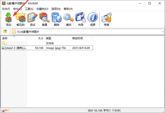Minimize the WinRAR window

[x=140, y=3]
